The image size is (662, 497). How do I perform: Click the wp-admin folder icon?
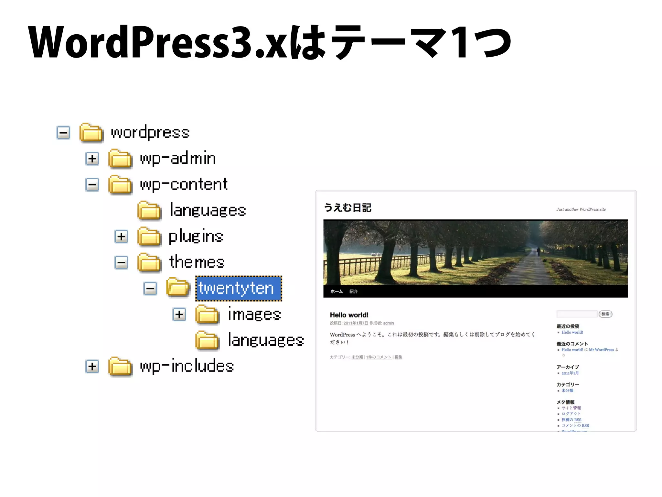(x=120, y=159)
